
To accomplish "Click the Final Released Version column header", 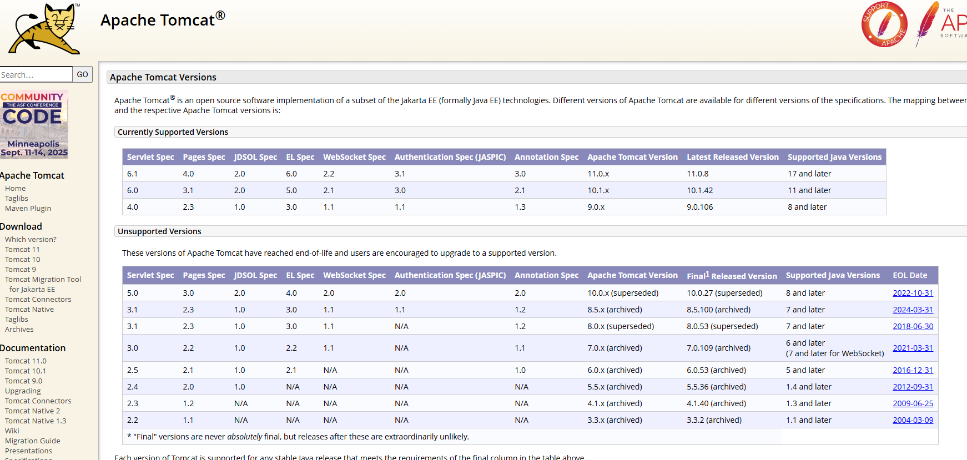I will pos(732,275).
